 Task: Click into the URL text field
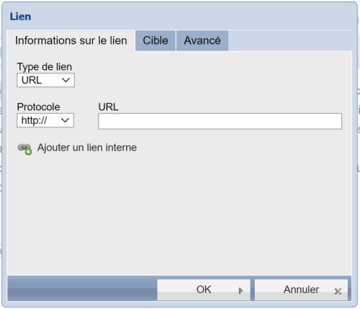[x=220, y=121]
